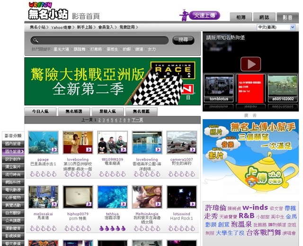Switch to the 網誌 tab
303x246 pixels.
click(x=264, y=17)
